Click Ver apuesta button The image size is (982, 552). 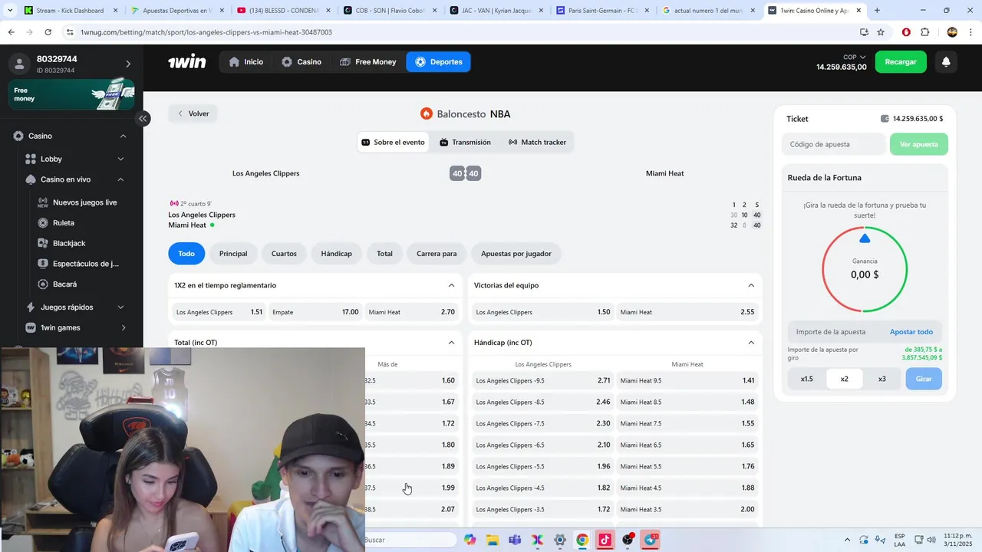tap(918, 144)
